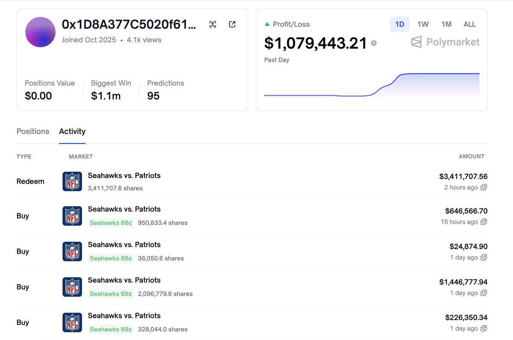Click the profile scan icon beside wallet address
This screenshot has height=340, width=513.
click(x=212, y=24)
